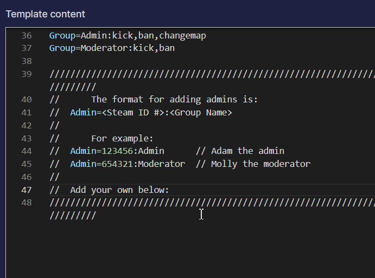Screen dimensions: 375x278
Task: Click the 'Template content' heading
Action: pyautogui.click(x=46, y=14)
